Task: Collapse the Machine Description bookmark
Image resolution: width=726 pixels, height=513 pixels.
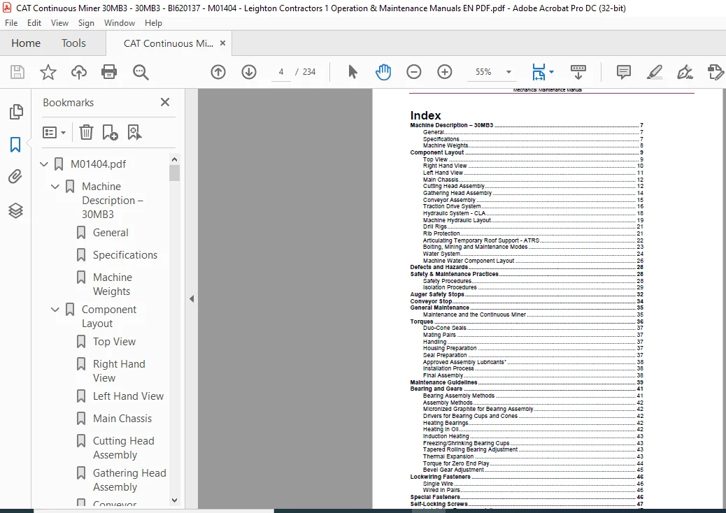Action: 55,187
